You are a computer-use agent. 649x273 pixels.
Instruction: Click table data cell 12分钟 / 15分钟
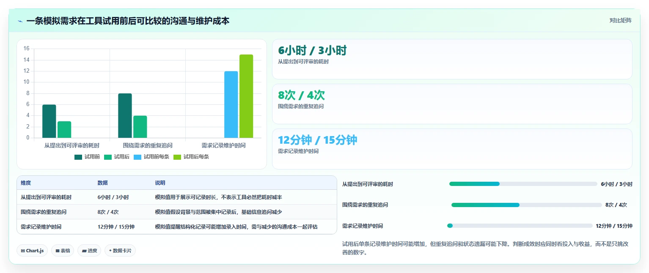(x=116, y=227)
